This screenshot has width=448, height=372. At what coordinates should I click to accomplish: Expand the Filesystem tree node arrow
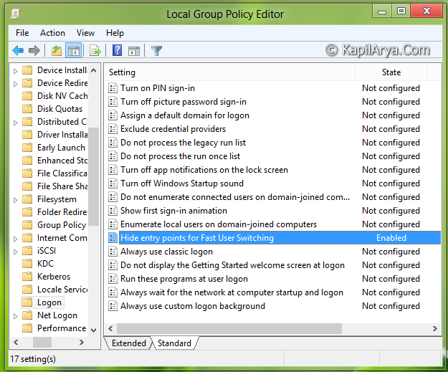pyautogui.click(x=16, y=200)
